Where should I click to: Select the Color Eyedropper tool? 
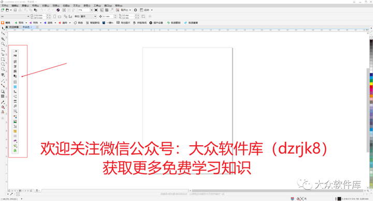click(3, 102)
